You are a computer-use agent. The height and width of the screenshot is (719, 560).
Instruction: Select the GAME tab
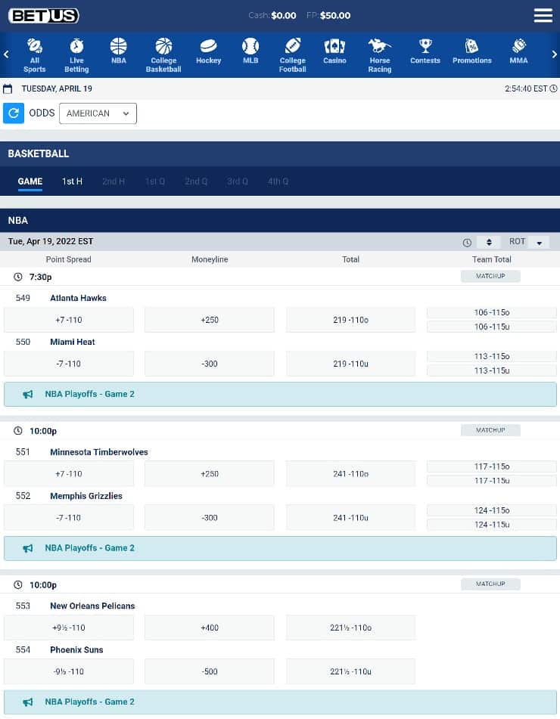pyautogui.click(x=30, y=181)
